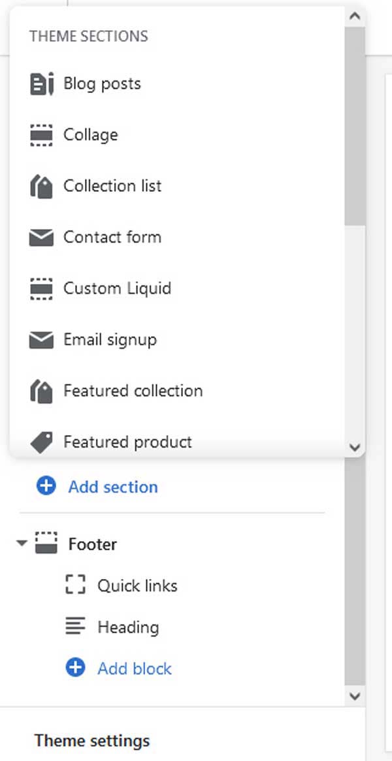This screenshot has width=392, height=761.
Task: Click sidebar scrollbar down arrow
Action: point(355,696)
